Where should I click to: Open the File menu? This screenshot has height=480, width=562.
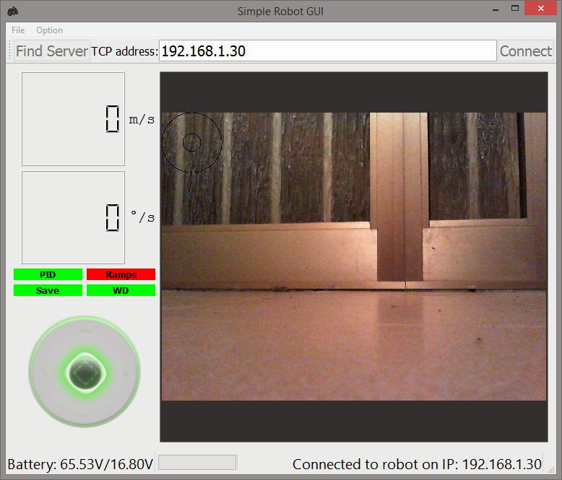18,30
